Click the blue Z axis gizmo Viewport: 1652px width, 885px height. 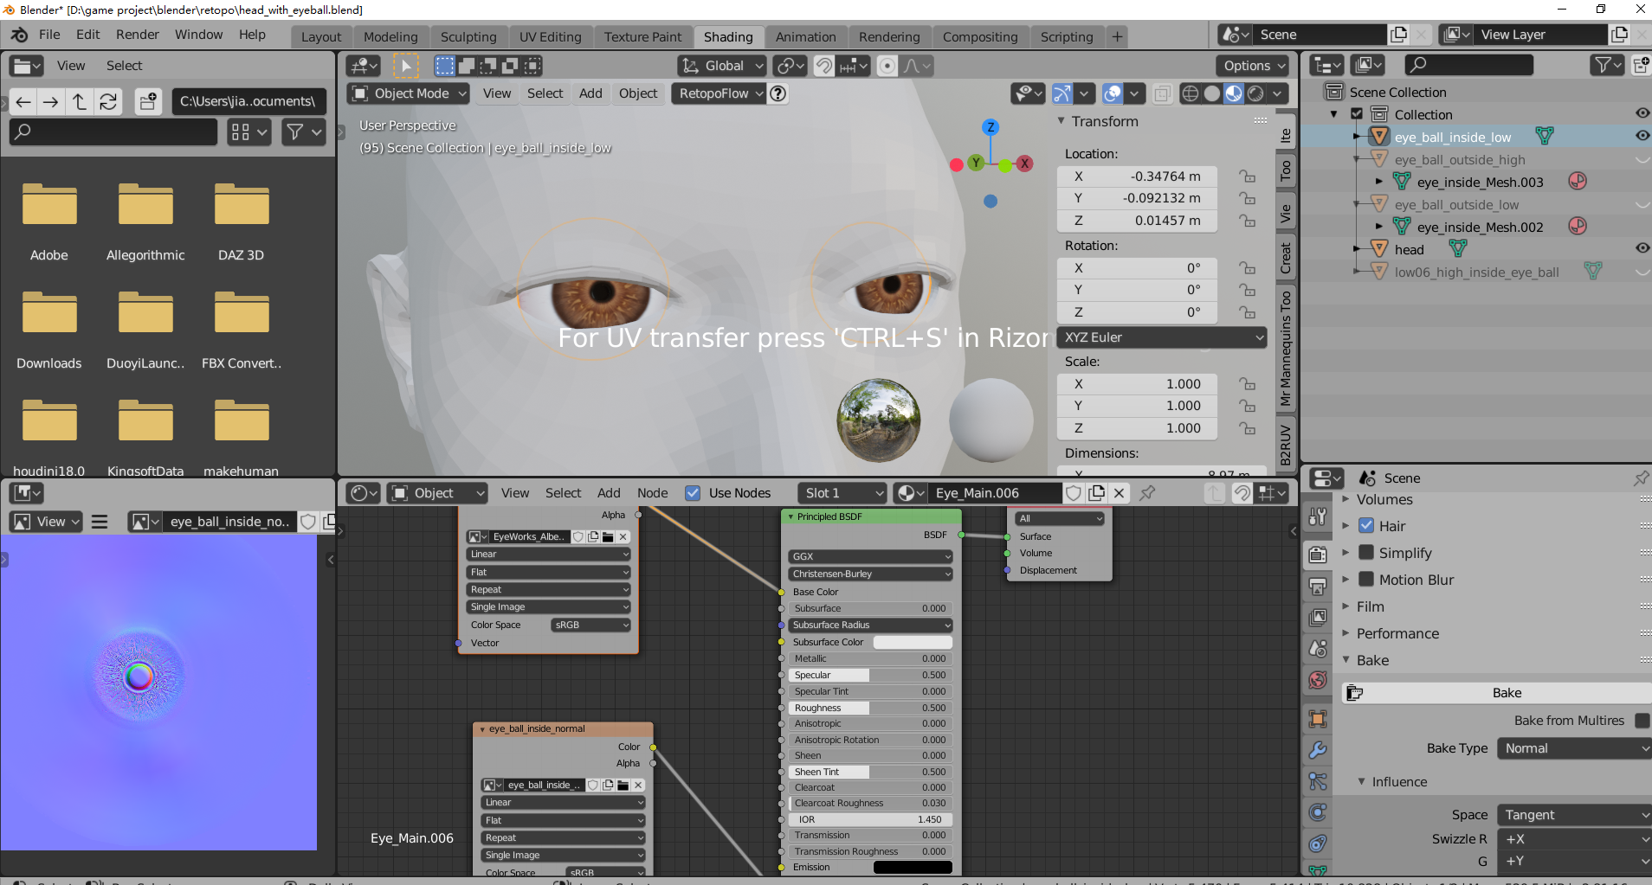click(991, 127)
